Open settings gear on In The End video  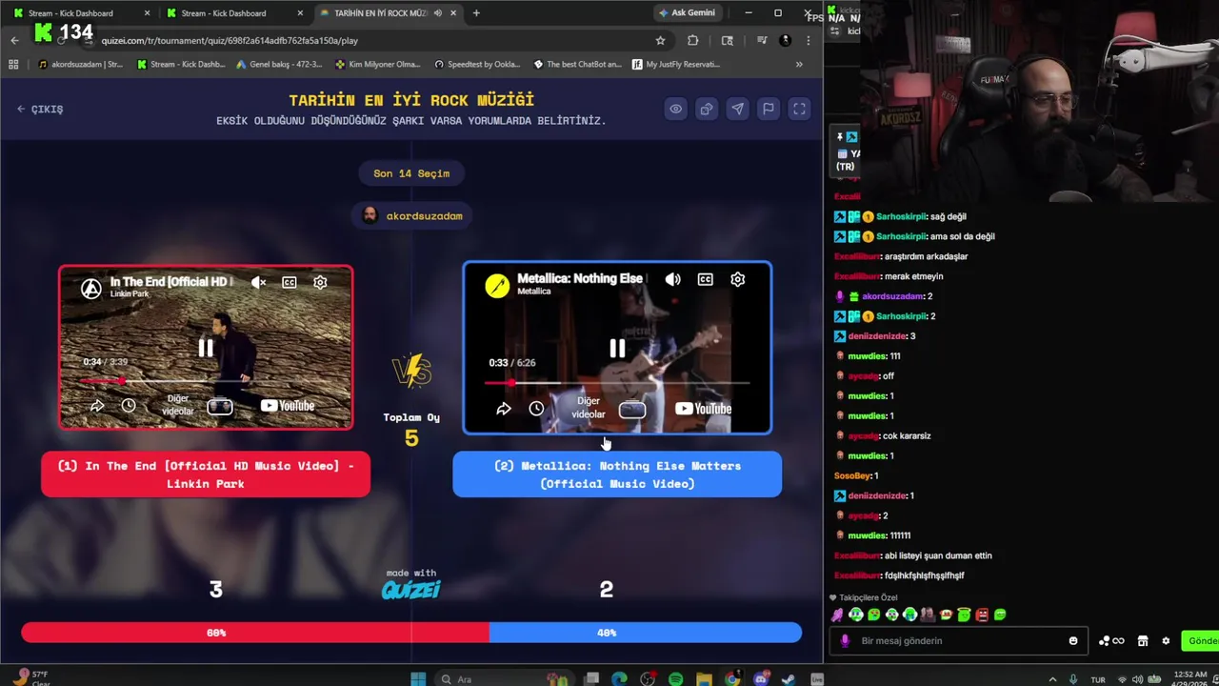pos(320,282)
